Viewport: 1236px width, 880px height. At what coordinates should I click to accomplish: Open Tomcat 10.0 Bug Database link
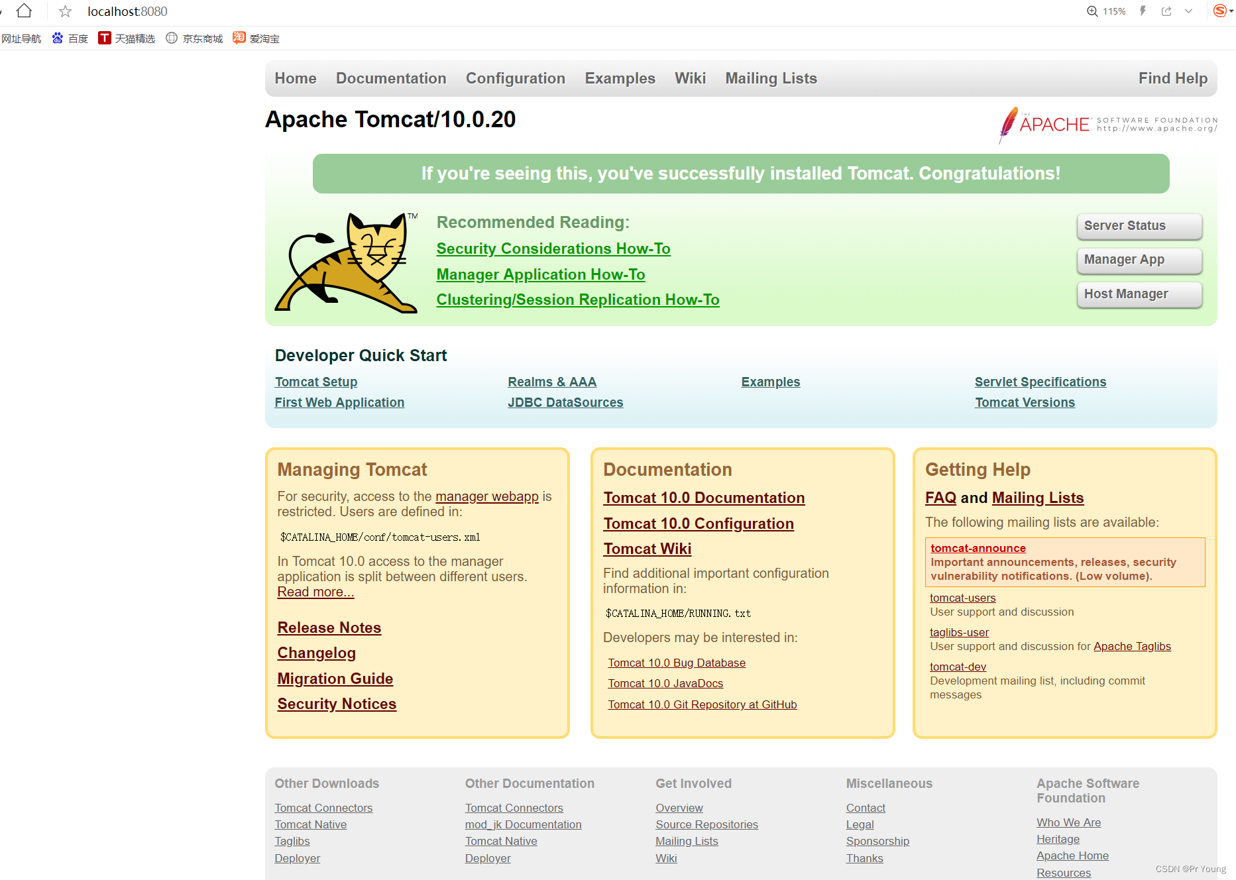pos(677,663)
